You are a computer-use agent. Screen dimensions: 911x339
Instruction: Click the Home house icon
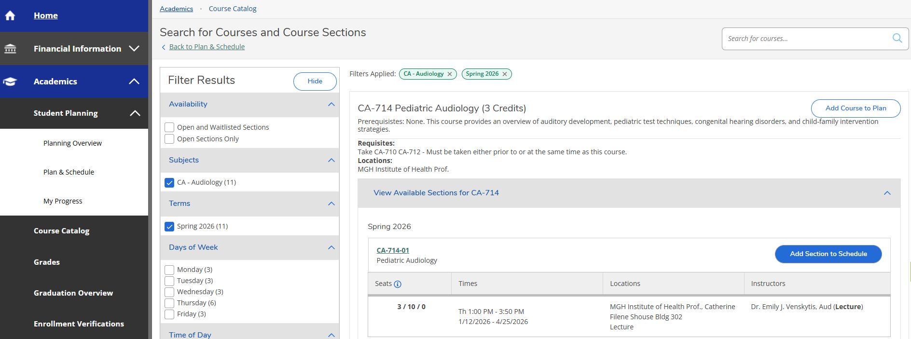[10, 15]
